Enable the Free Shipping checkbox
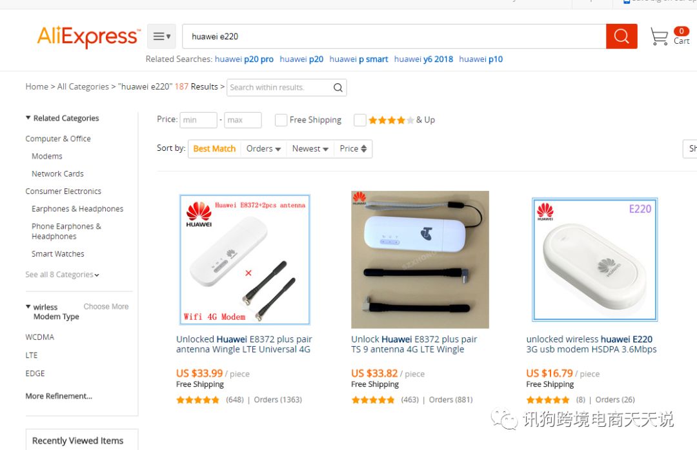Screen dimensions: 697x450 [281, 120]
